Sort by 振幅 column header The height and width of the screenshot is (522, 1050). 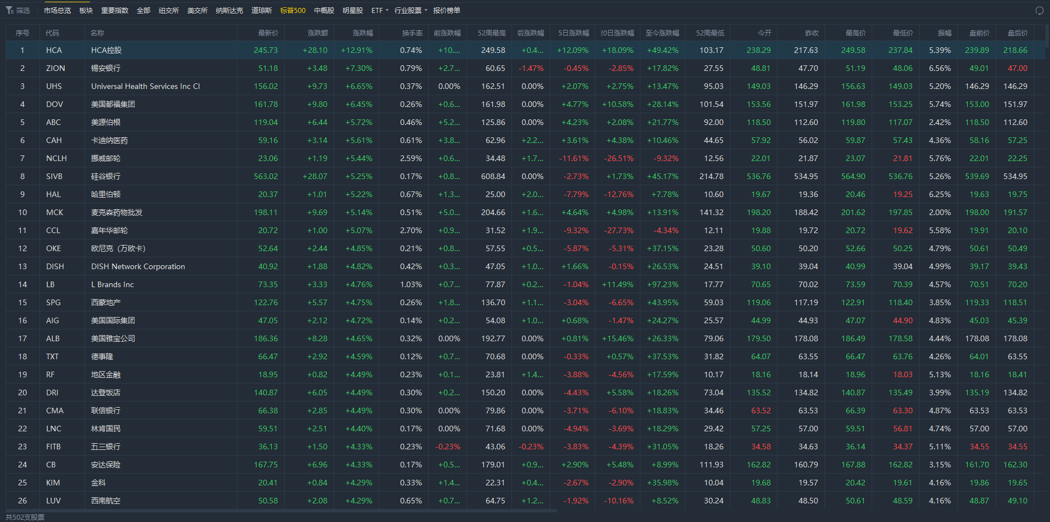945,33
